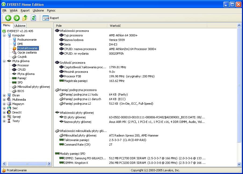Click the Podsumowanie monitor icon

(x=14, y=40)
